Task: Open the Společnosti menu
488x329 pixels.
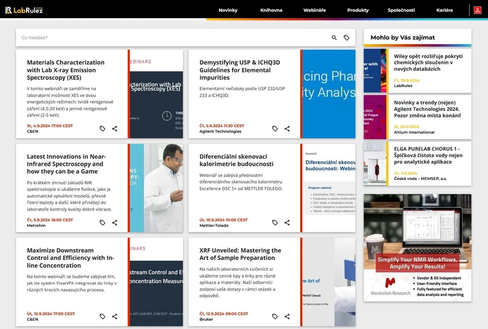Action: [401, 10]
